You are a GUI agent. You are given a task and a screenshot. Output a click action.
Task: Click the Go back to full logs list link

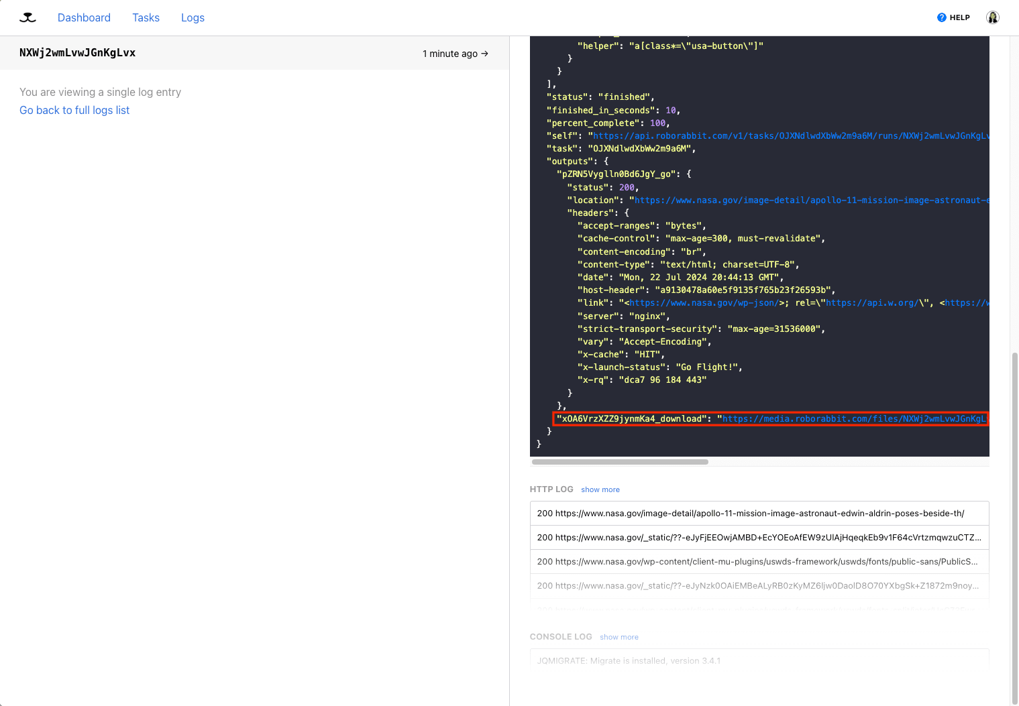click(74, 110)
